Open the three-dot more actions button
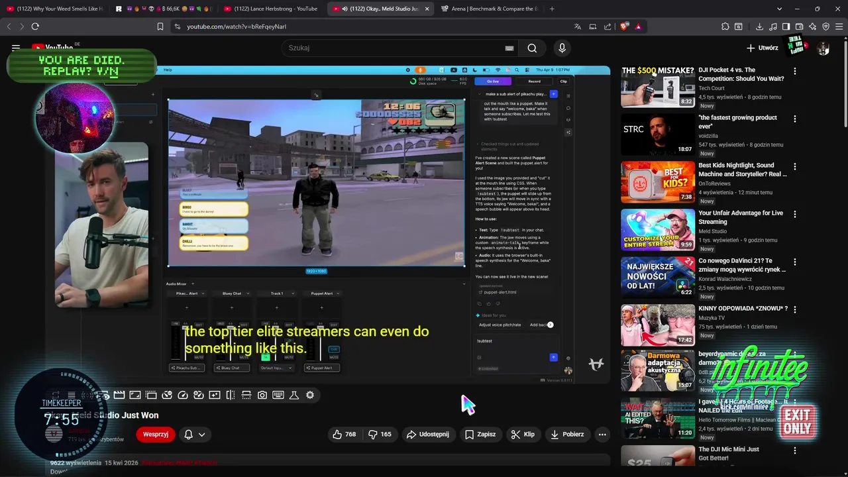This screenshot has height=477, width=848. tap(602, 435)
